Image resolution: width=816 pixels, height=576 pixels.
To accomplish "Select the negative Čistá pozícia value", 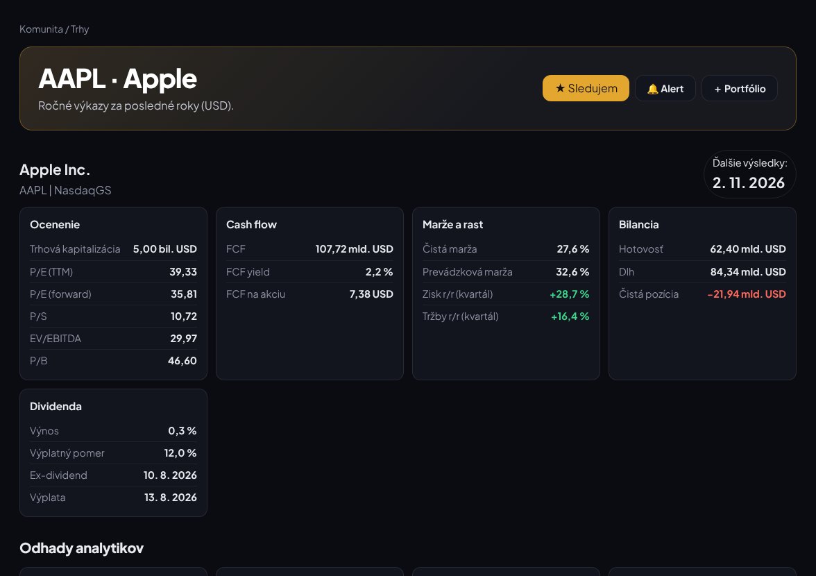I will tap(747, 294).
